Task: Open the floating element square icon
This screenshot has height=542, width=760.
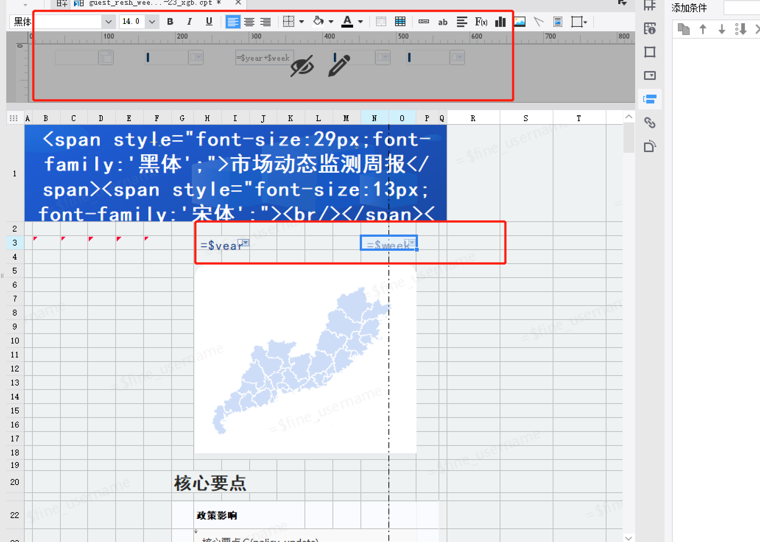Action: tap(650, 52)
